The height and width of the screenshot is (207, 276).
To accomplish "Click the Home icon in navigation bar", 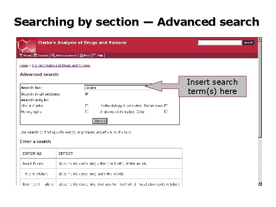I will [21, 55].
